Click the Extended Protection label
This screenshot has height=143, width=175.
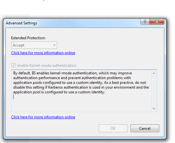pyautogui.click(x=28, y=38)
